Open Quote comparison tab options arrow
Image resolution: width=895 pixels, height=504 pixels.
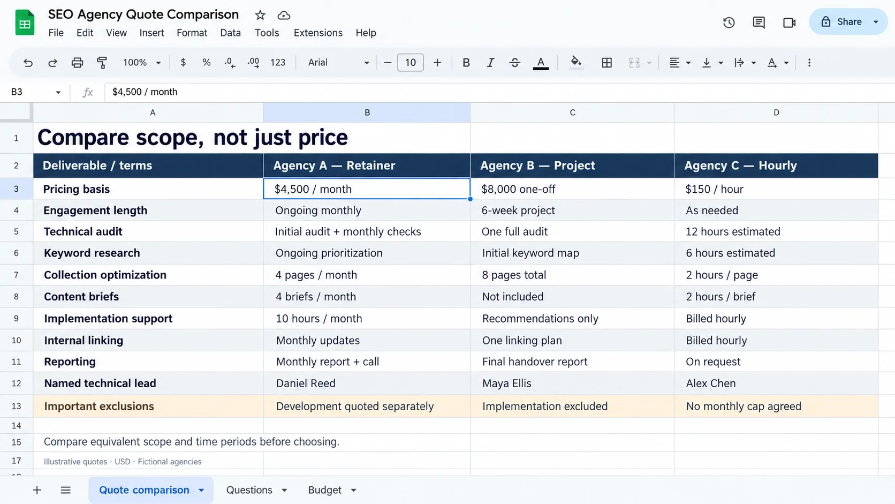[201, 490]
